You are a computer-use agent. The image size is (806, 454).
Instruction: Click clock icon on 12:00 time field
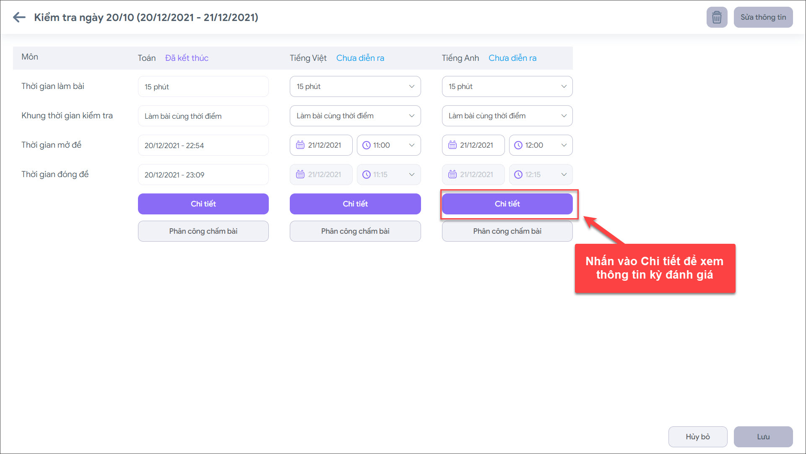point(518,145)
